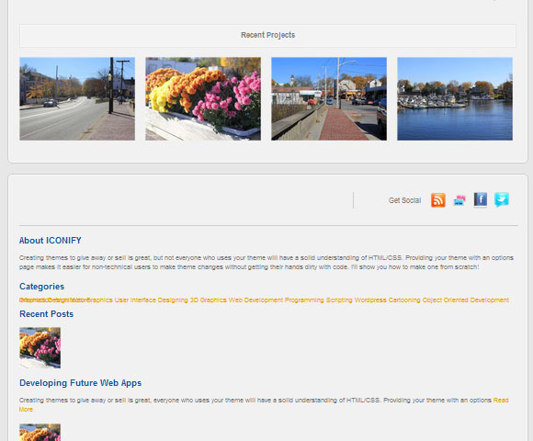This screenshot has width=533, height=441.
Task: Open the Developing Future Web Apps post title
Action: click(x=80, y=383)
